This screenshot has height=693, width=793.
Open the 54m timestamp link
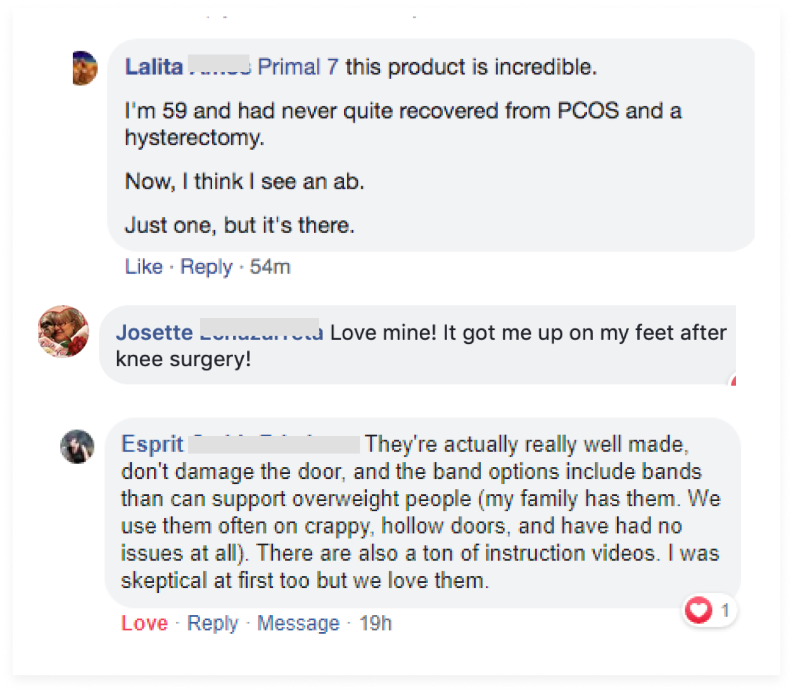coord(270,267)
